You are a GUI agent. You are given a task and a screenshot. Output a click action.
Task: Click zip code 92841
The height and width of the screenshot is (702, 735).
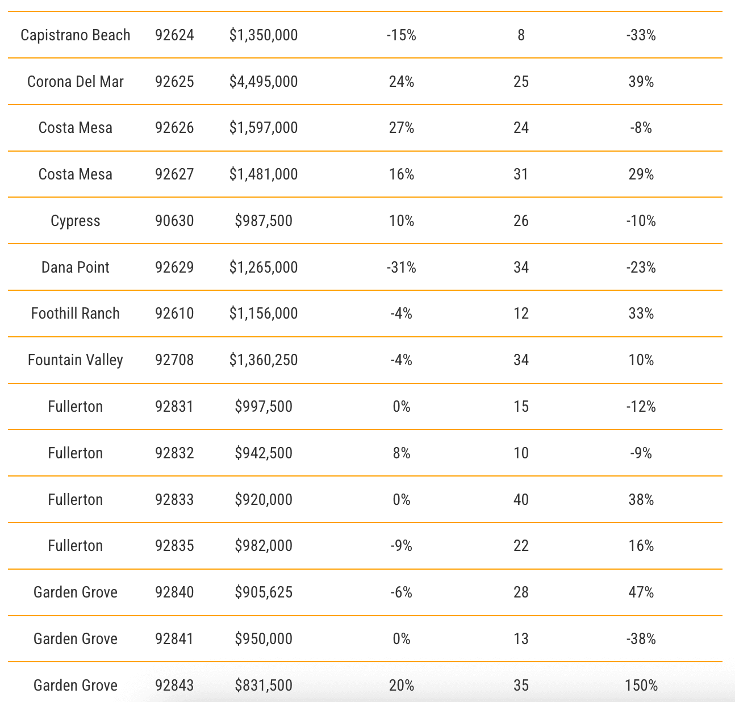click(174, 639)
